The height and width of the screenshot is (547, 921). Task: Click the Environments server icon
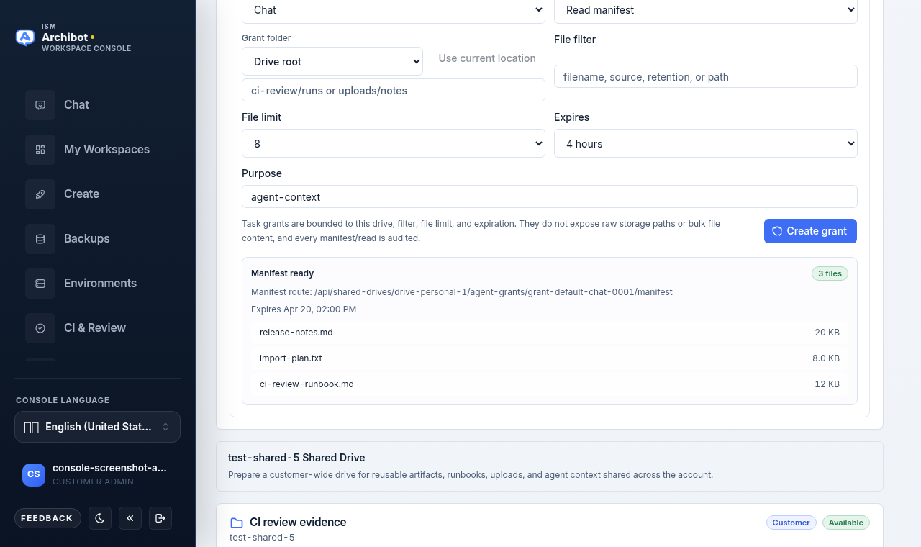[x=40, y=284]
